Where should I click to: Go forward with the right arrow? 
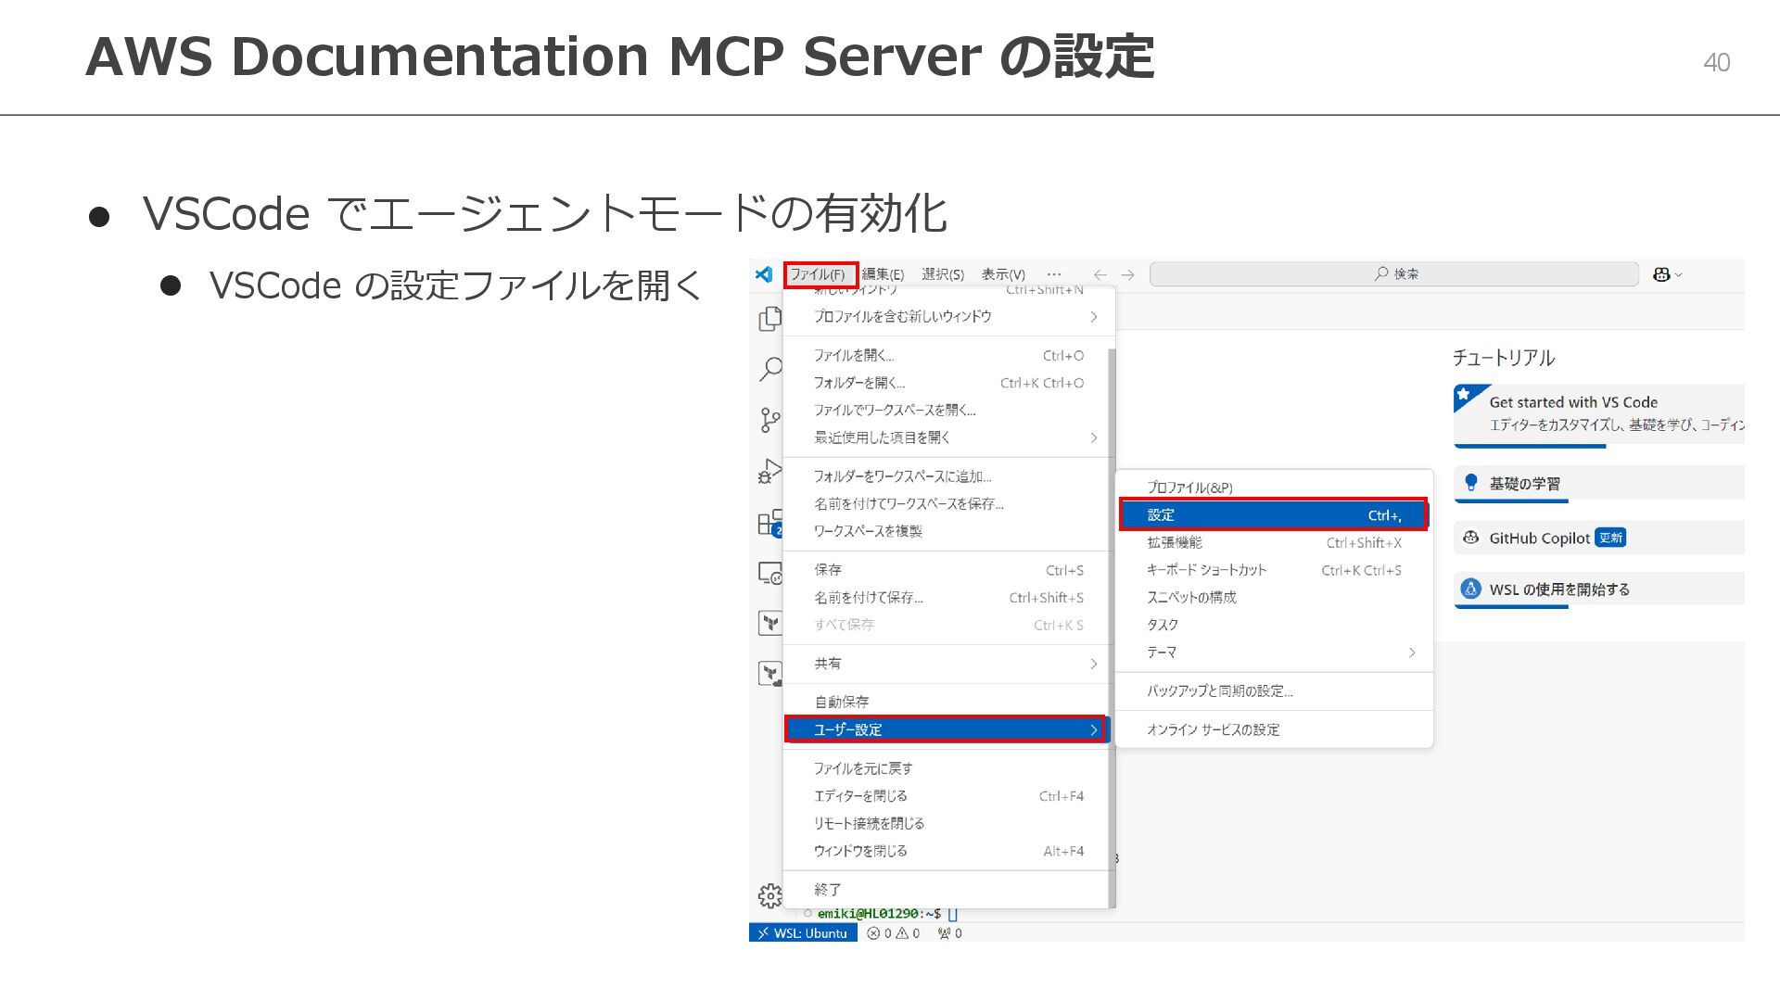pyautogui.click(x=1127, y=274)
